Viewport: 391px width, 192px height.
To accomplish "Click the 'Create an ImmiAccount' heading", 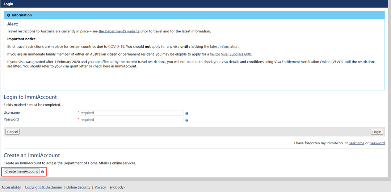I will [x=31, y=156].
